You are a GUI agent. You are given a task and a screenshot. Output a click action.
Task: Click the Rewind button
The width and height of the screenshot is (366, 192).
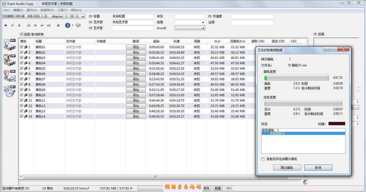point(35,25)
